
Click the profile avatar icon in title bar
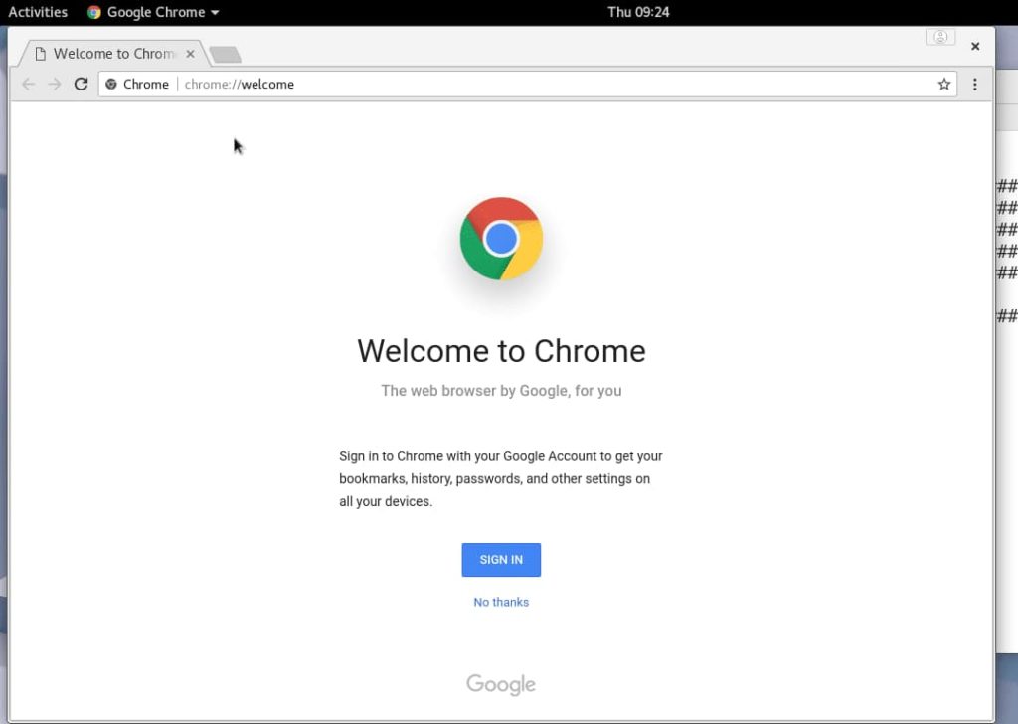(x=940, y=37)
